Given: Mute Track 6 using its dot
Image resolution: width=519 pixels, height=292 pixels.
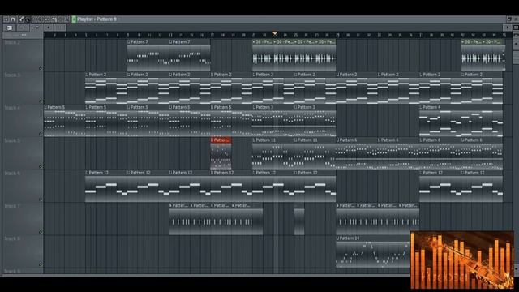Looking at the screenshot, I should click(41, 200).
